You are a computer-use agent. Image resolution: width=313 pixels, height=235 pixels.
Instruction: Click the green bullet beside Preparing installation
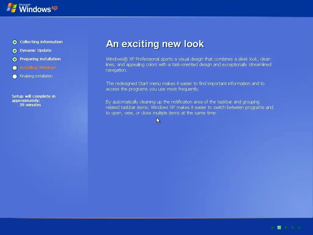tap(15, 59)
